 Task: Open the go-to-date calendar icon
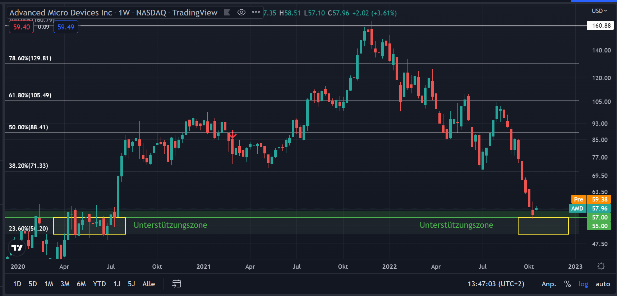[x=176, y=284]
